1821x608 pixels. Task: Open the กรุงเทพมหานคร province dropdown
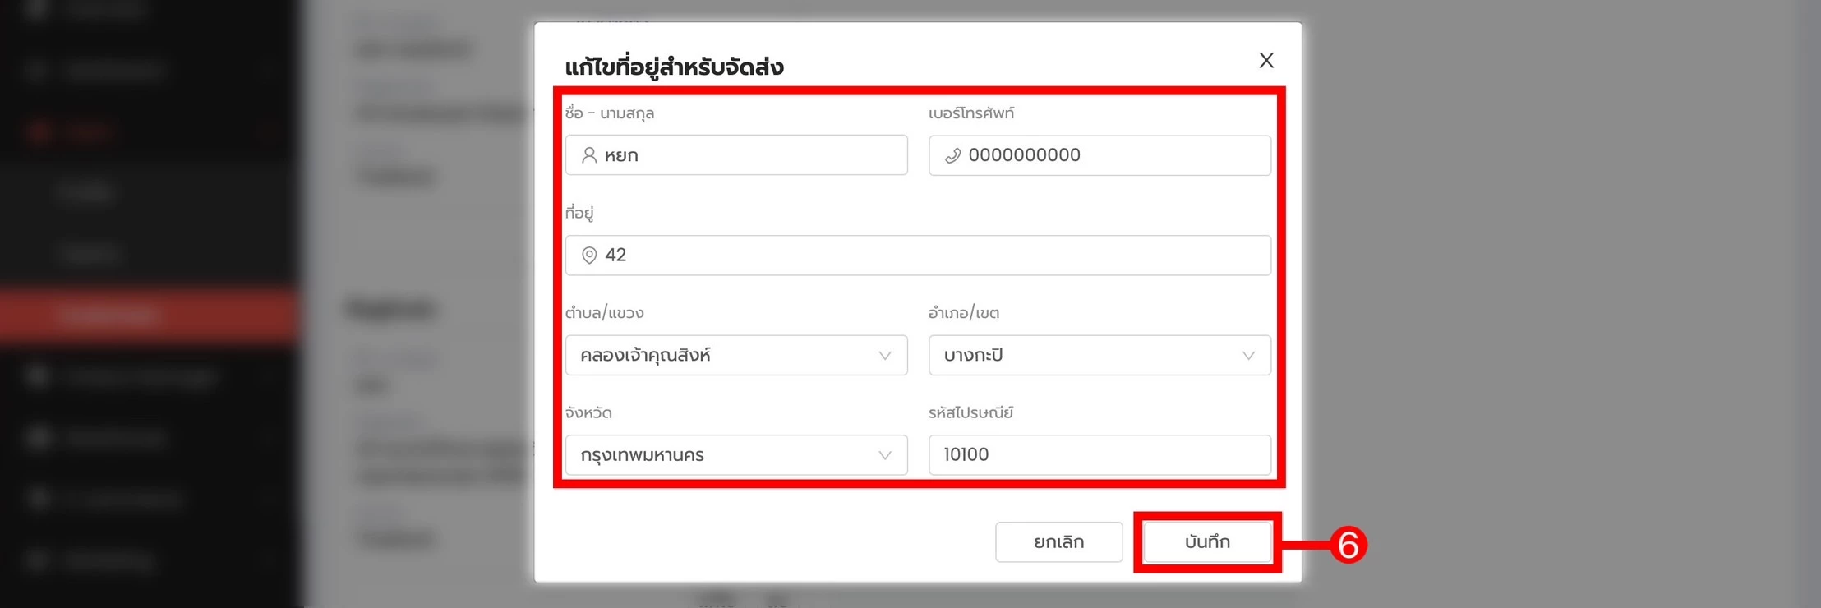click(736, 454)
